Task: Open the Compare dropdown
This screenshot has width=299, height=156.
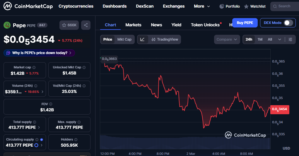Action: click(x=227, y=39)
